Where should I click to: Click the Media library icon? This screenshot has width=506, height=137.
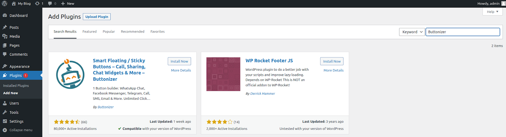(x=5, y=36)
